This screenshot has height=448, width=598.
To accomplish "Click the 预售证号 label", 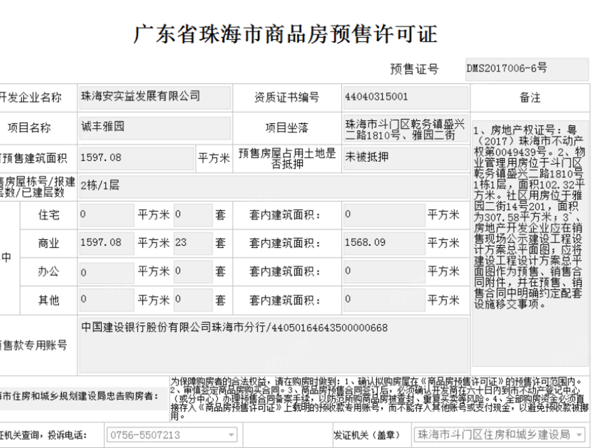I will click(x=414, y=70).
